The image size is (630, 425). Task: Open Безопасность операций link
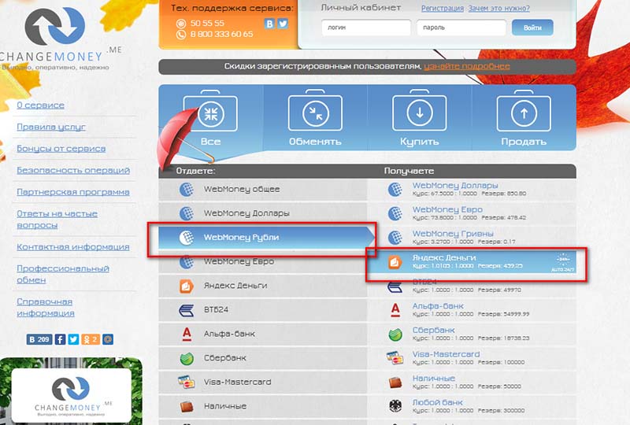(x=73, y=170)
